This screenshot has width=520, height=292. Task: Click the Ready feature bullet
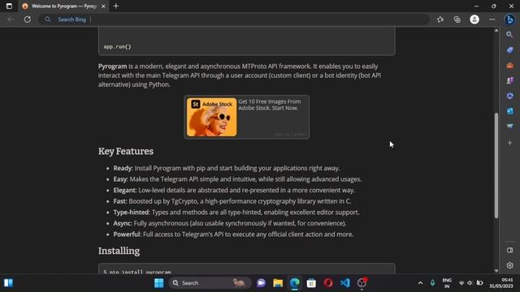[x=227, y=168]
